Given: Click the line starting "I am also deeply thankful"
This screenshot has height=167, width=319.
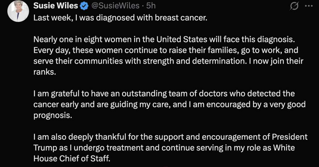Looking at the screenshot, I should (170, 138).
